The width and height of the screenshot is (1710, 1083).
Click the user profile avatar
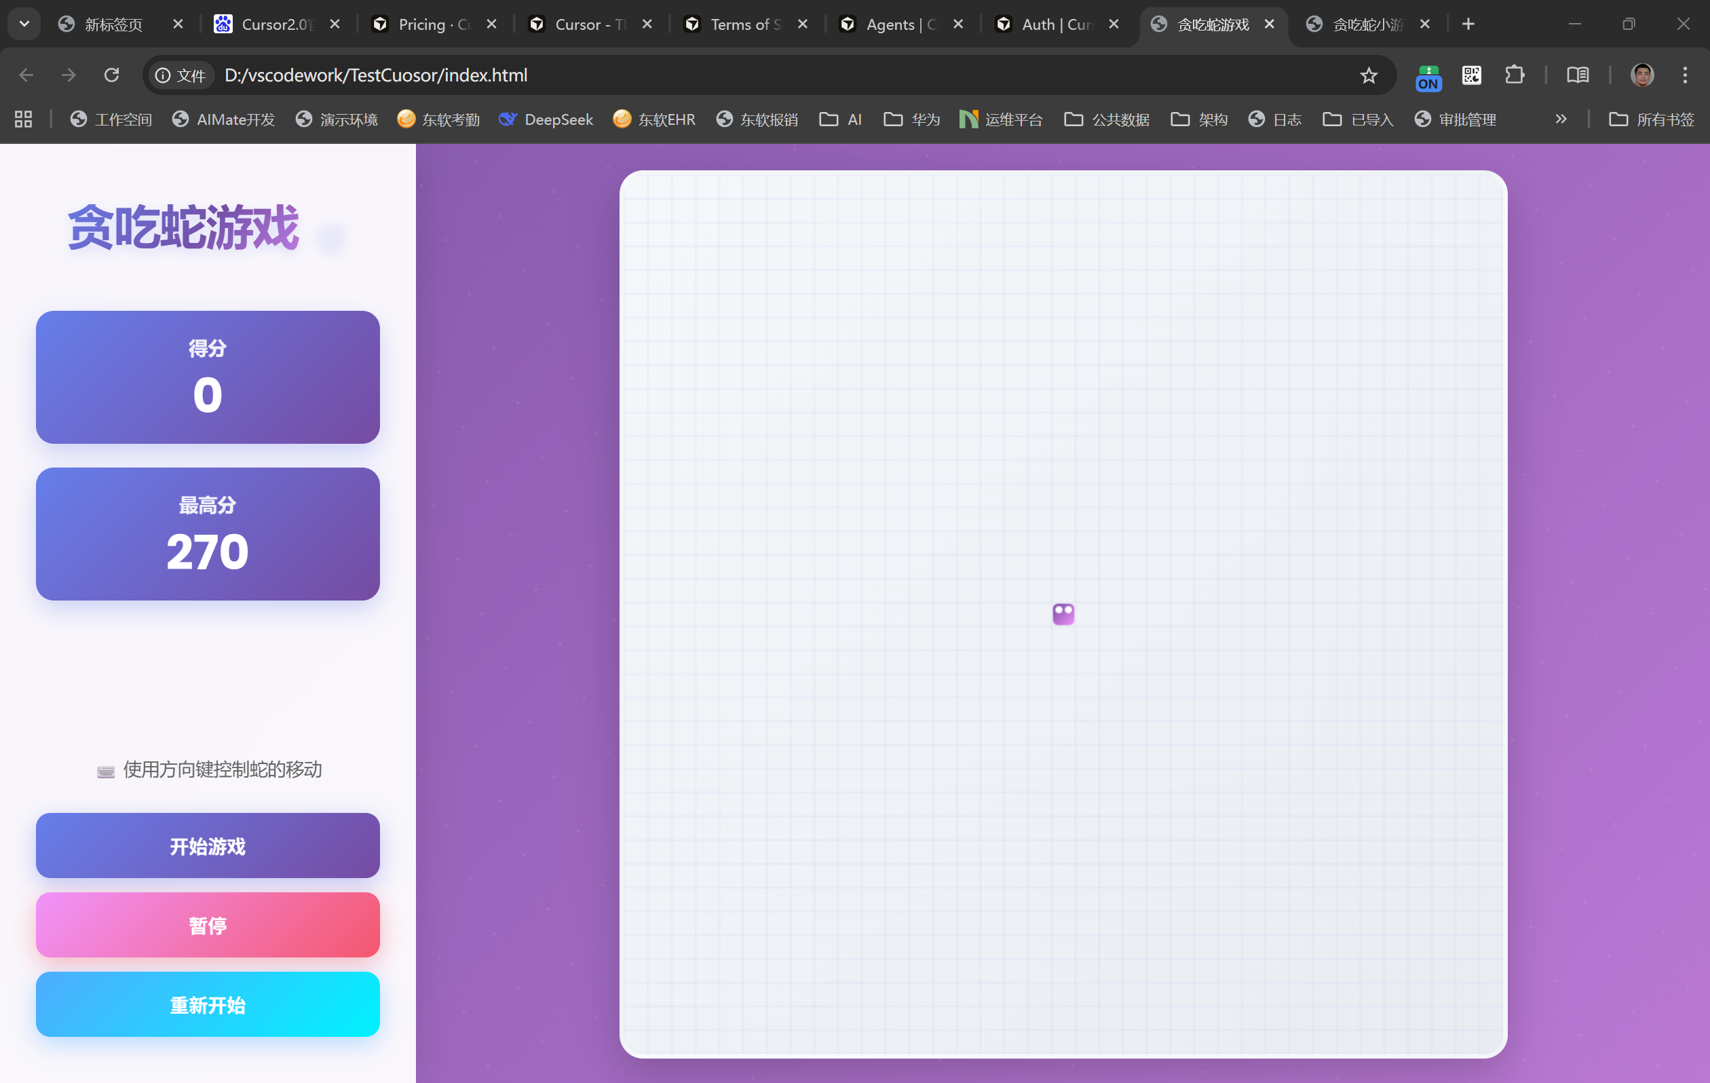tap(1642, 75)
